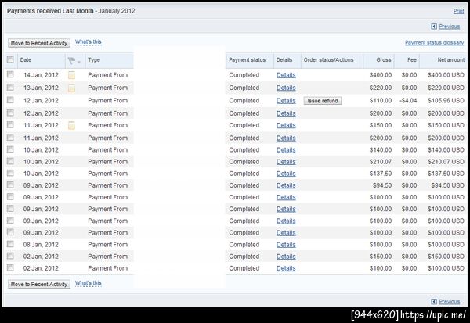Open Details for the $220.00 payment

tap(286, 88)
